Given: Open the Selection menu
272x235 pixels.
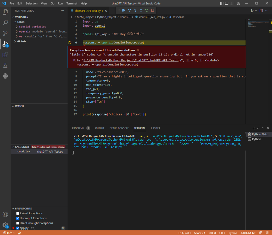Looking at the screenshot, I should tap(32, 4).
